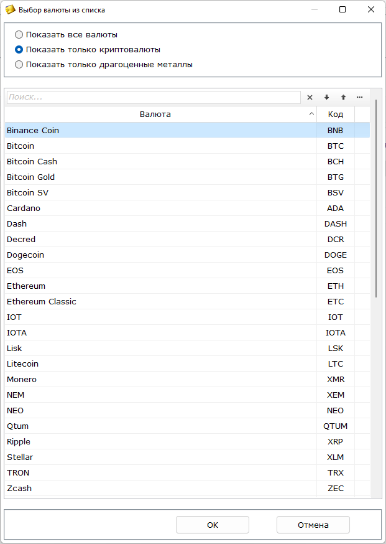Click the 'XMR' code cell
The height and width of the screenshot is (544, 386).
pyautogui.click(x=336, y=380)
